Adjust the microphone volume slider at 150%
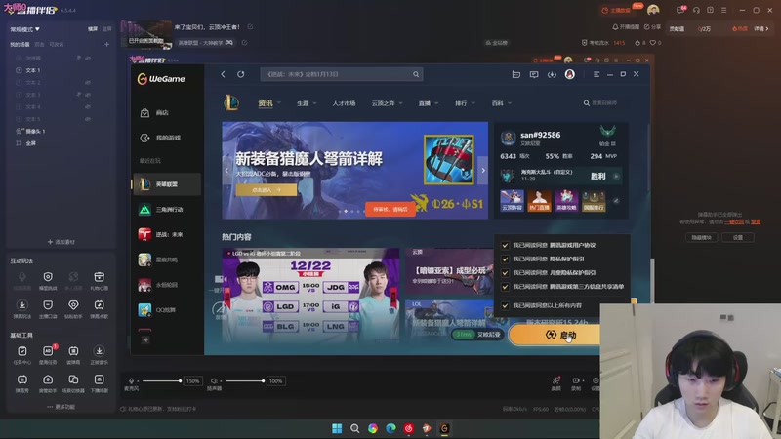 point(162,380)
